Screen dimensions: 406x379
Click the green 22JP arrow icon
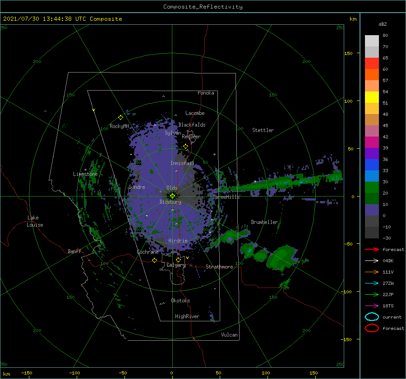(372, 294)
